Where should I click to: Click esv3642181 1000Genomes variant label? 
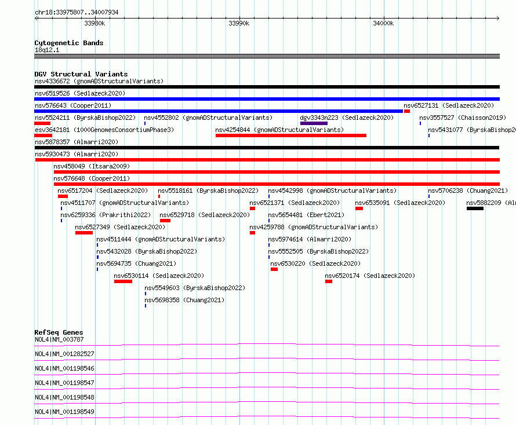tap(104, 130)
